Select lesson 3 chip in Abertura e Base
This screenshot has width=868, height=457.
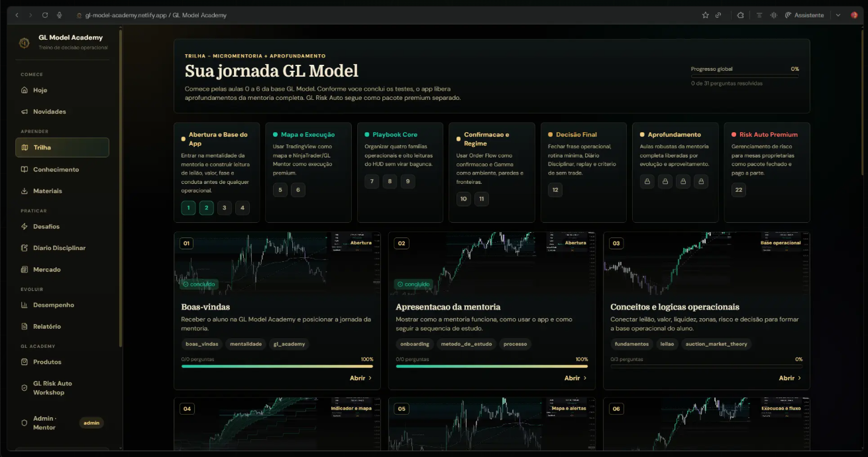[225, 208]
